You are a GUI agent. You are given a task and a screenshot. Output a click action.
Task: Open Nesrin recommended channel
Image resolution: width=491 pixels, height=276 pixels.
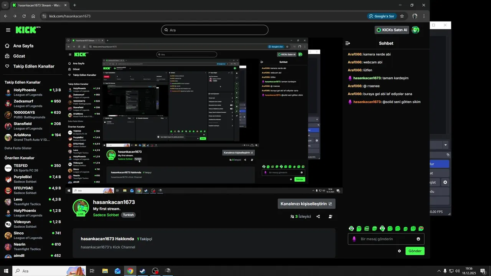pyautogui.click(x=33, y=246)
